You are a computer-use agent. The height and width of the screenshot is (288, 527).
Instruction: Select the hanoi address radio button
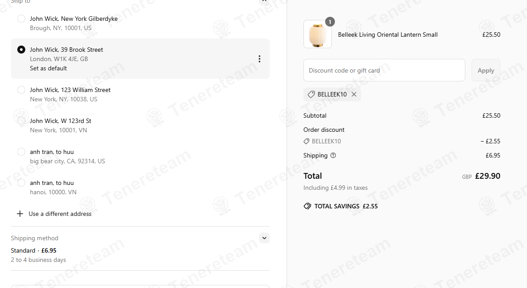[21, 183]
